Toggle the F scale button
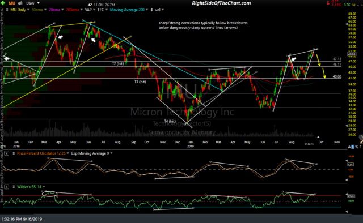Viewport: 363px width, 223px height. tap(360, 147)
